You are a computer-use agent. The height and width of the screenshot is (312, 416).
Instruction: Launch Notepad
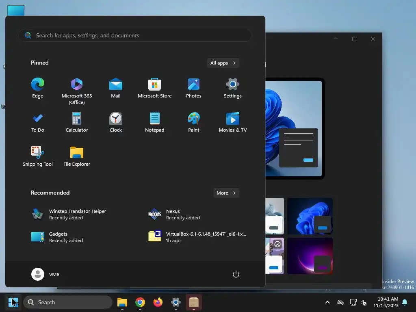(x=155, y=123)
